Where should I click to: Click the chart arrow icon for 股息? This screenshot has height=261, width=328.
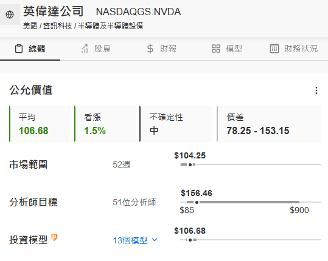click(x=85, y=49)
